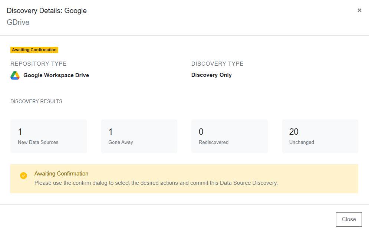Close the Discovery Details dialog with X
Screen dimensions: 369x233
coord(359,10)
